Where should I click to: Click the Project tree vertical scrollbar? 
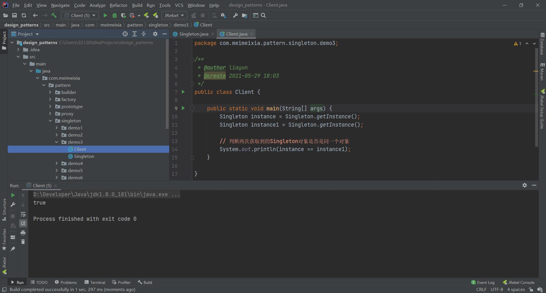pos(167,84)
